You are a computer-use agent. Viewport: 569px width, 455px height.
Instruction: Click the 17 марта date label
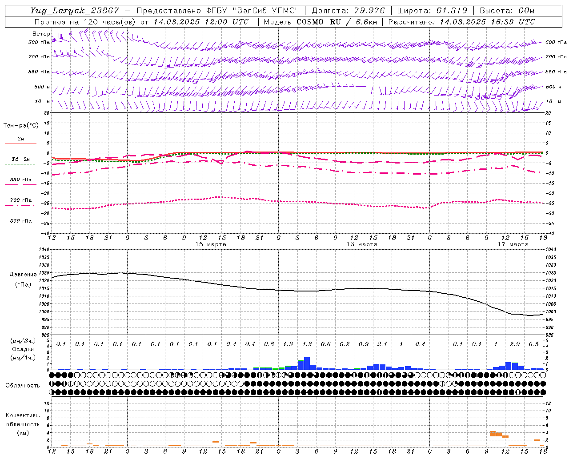pos(513,244)
